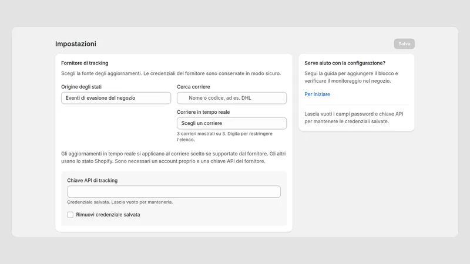Image resolution: width=470 pixels, height=264 pixels.
Task: Open the Origine degli stati dropdown
Action: pos(116,98)
